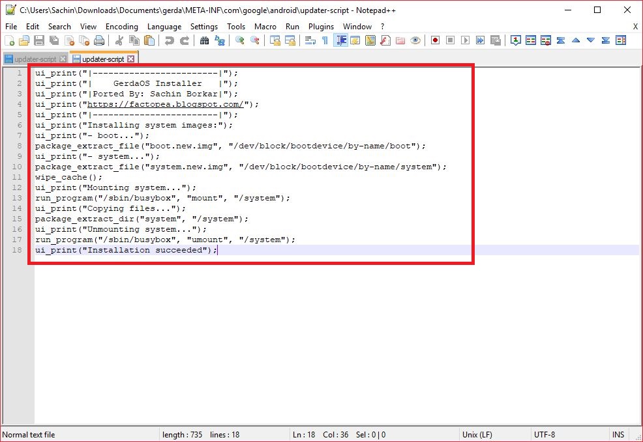Open the Tools menu
This screenshot has height=442, width=643.
236,27
